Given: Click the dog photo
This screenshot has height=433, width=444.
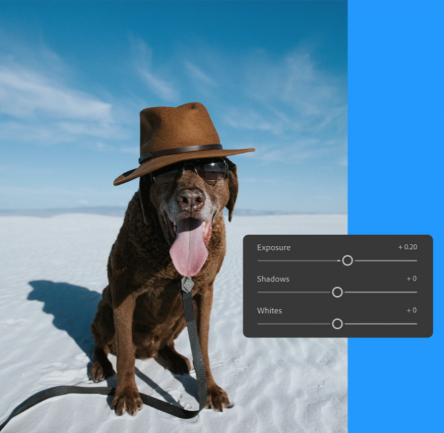Looking at the screenshot, I should (x=174, y=216).
